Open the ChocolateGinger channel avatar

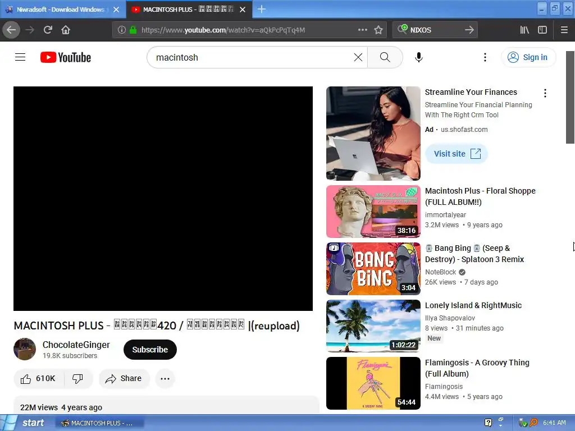pyautogui.click(x=25, y=349)
